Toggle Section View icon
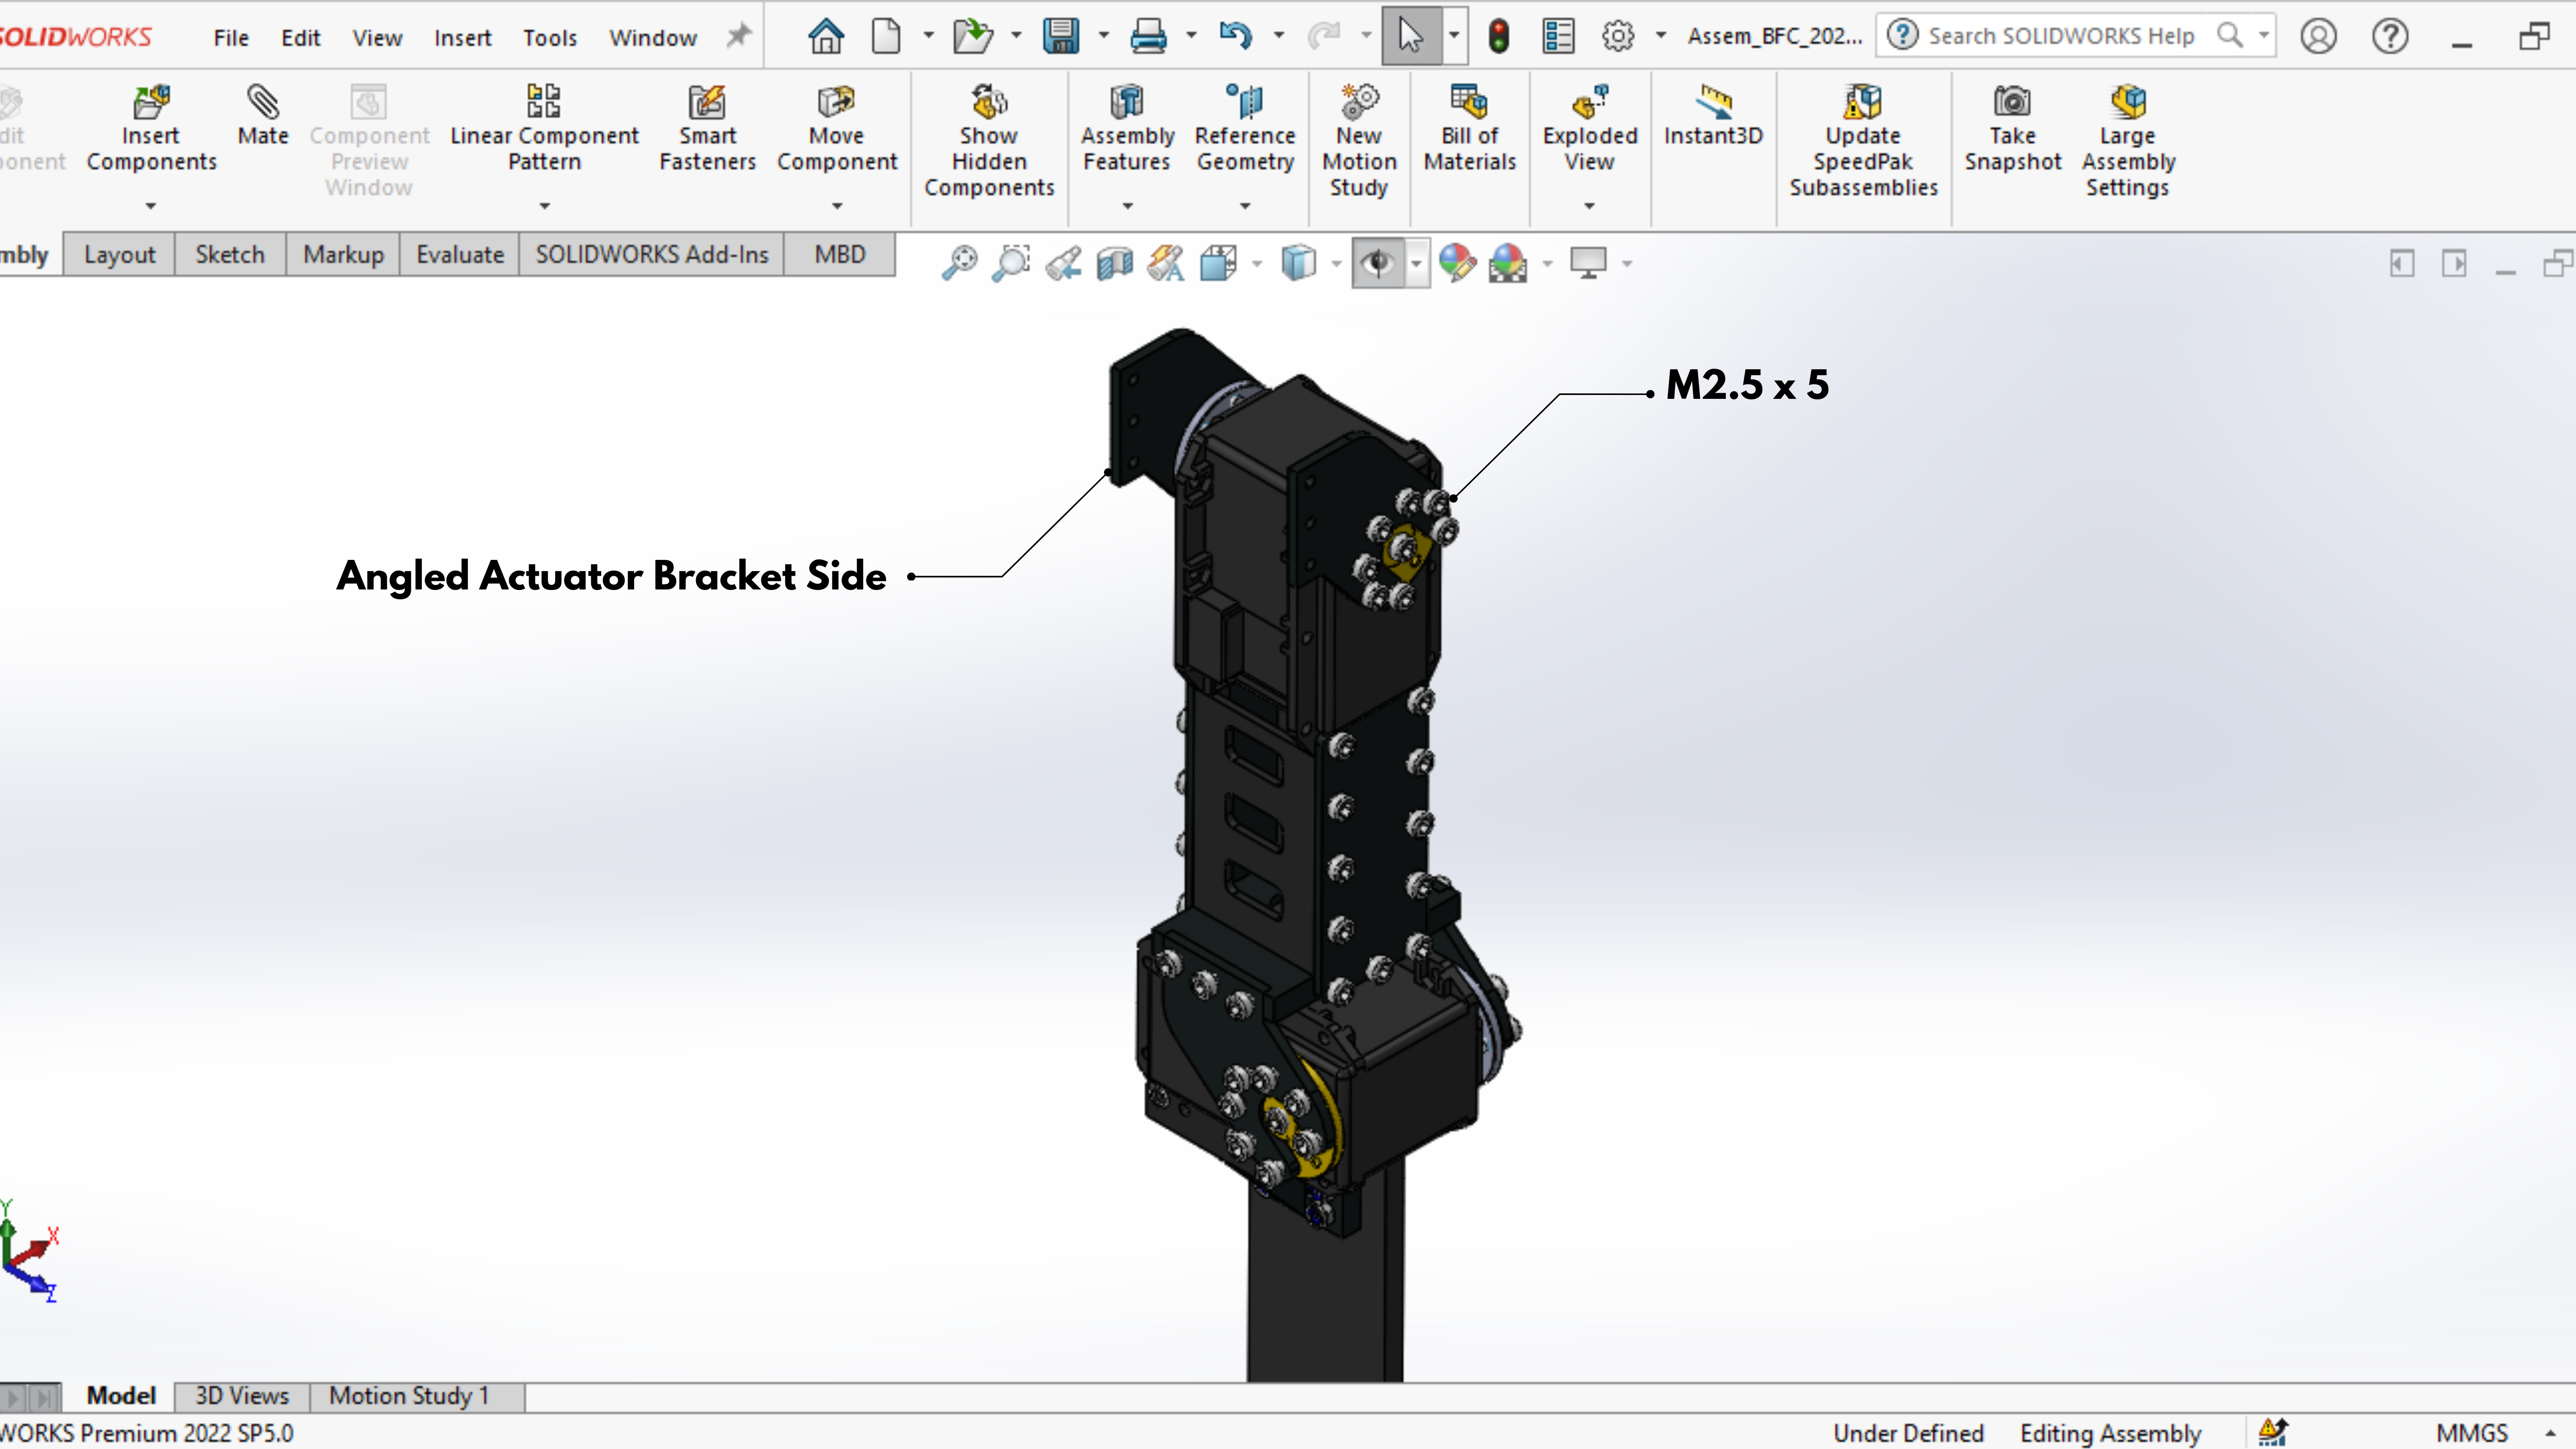Image resolution: width=2576 pixels, height=1449 pixels. coord(1114,263)
